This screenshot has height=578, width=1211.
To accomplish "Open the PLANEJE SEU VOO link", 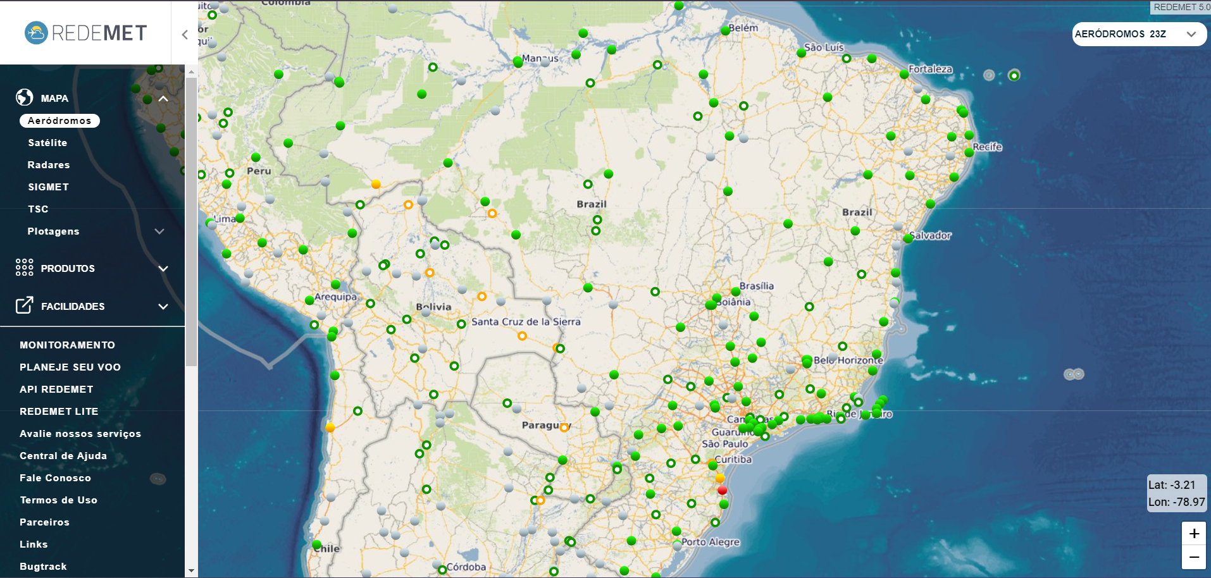I will tap(71, 367).
